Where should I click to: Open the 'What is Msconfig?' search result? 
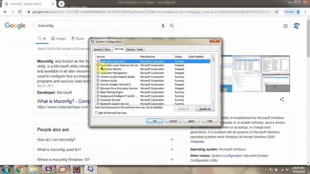pos(63,101)
